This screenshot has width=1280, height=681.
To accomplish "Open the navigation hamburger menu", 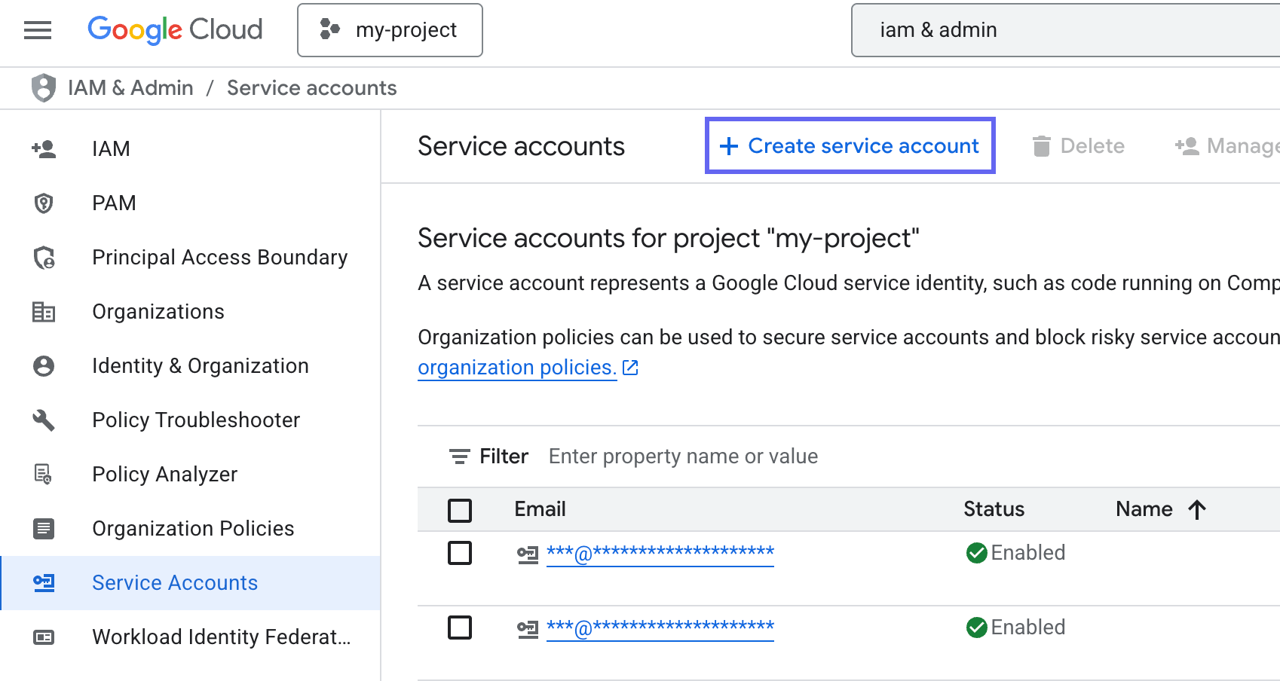I will pos(37,30).
